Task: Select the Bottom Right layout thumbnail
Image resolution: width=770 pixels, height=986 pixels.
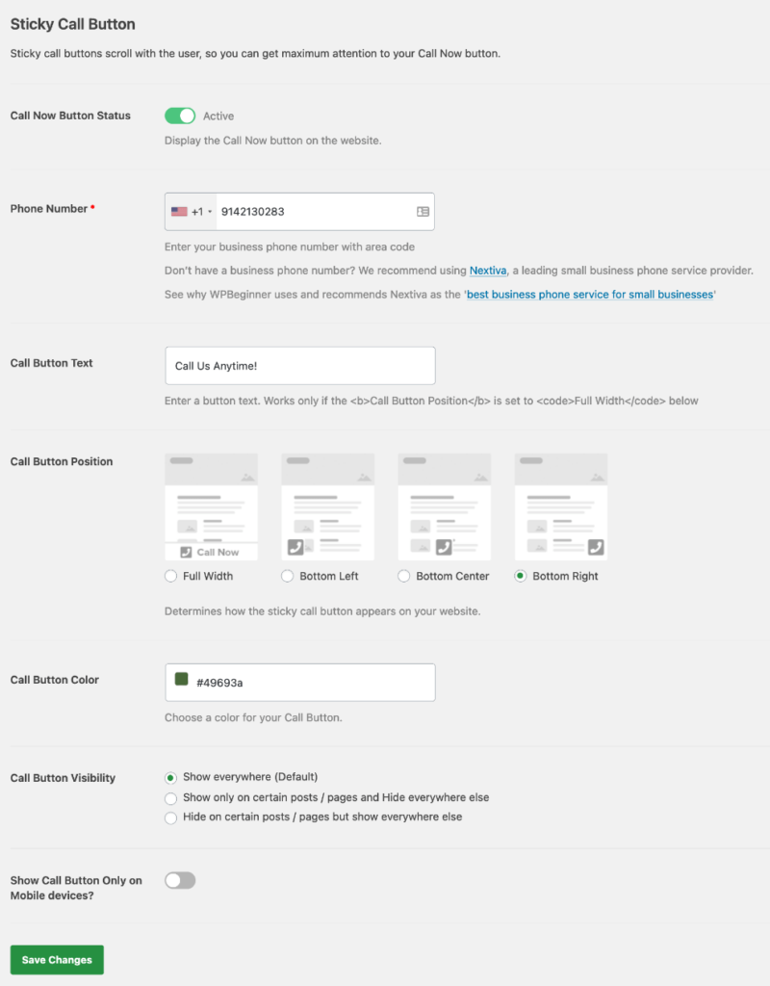Action: pos(560,506)
